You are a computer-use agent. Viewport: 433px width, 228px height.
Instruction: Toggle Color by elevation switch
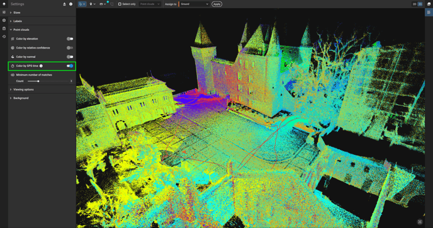70,39
